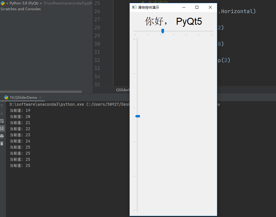Viewport: 276px width, 217px height.
Task: Click the project panel horizontal scrollbar
Action: click(x=41, y=92)
